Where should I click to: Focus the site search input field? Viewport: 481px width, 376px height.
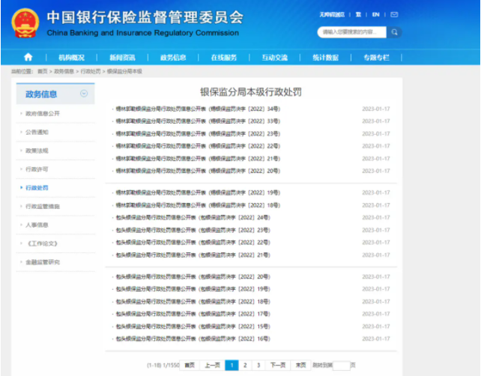[352, 32]
